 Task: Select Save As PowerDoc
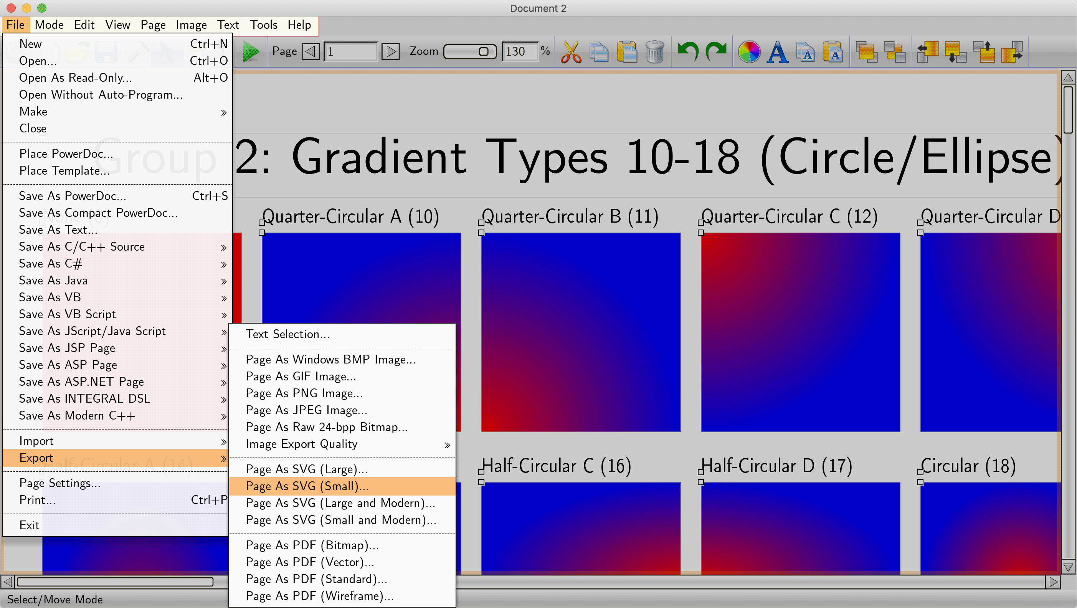pos(117,196)
